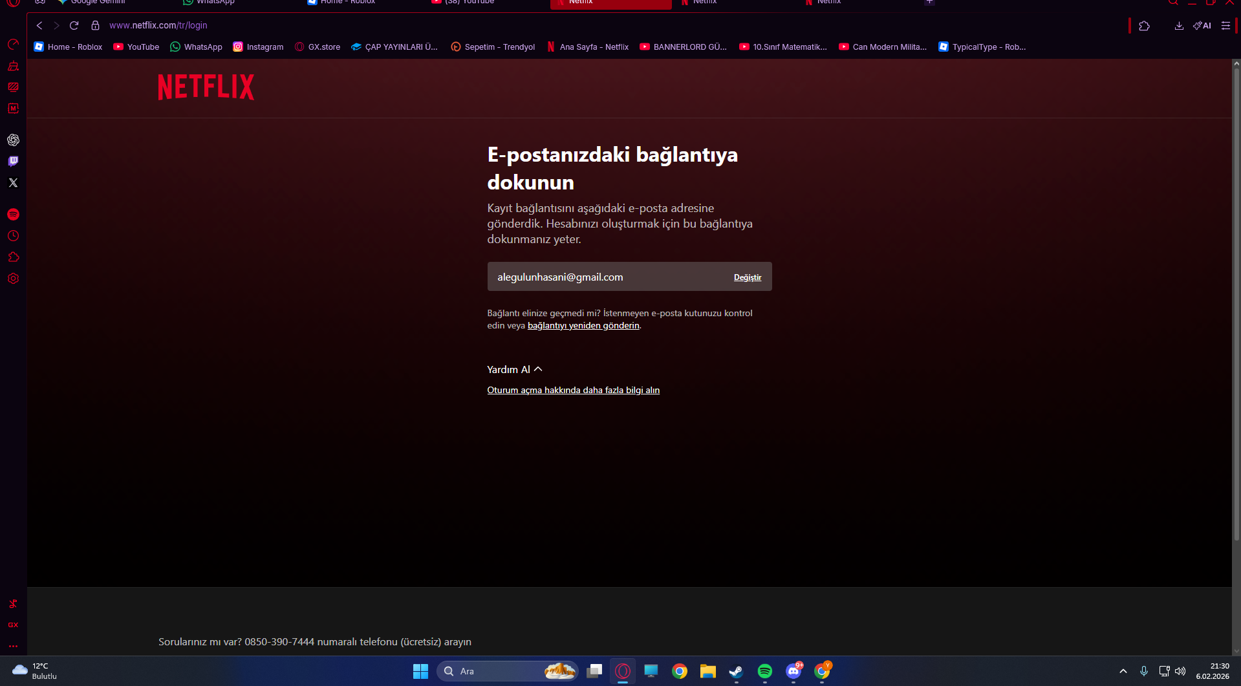Open the Windows Start menu

pyautogui.click(x=420, y=671)
